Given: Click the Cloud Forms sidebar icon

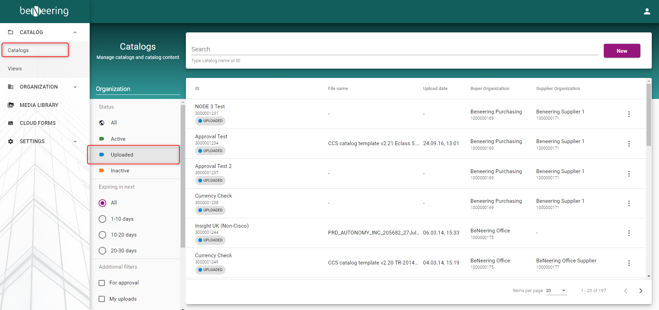Looking at the screenshot, I should (x=11, y=123).
